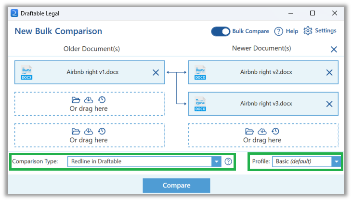This screenshot has width=352, height=201.
Task: Recent history icon in empty newer document slot
Action: click(275, 131)
